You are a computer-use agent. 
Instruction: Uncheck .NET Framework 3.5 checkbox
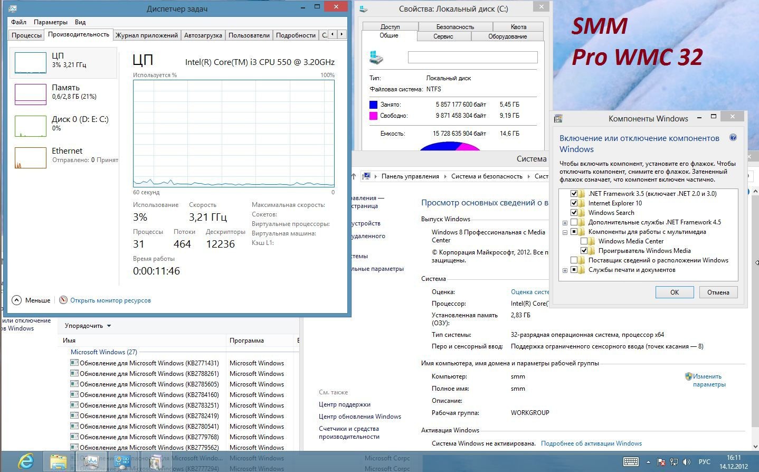click(574, 193)
